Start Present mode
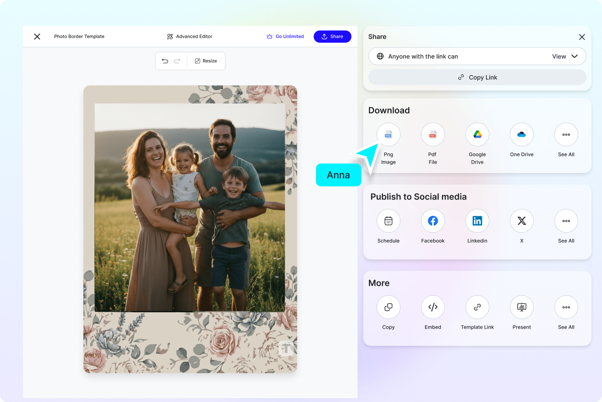This screenshot has height=402, width=602. (x=521, y=307)
